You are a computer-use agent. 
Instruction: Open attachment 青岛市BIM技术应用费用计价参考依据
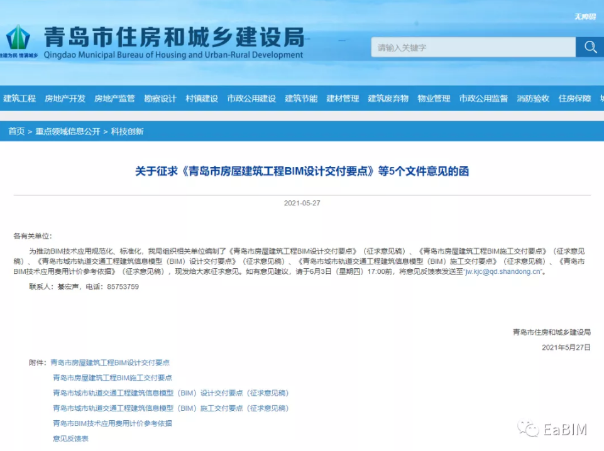click(113, 423)
